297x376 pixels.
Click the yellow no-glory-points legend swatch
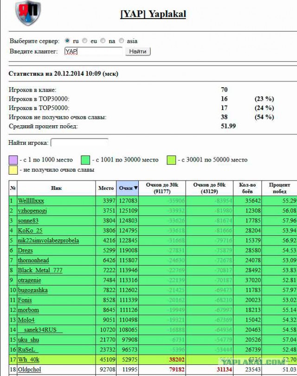tap(13, 170)
